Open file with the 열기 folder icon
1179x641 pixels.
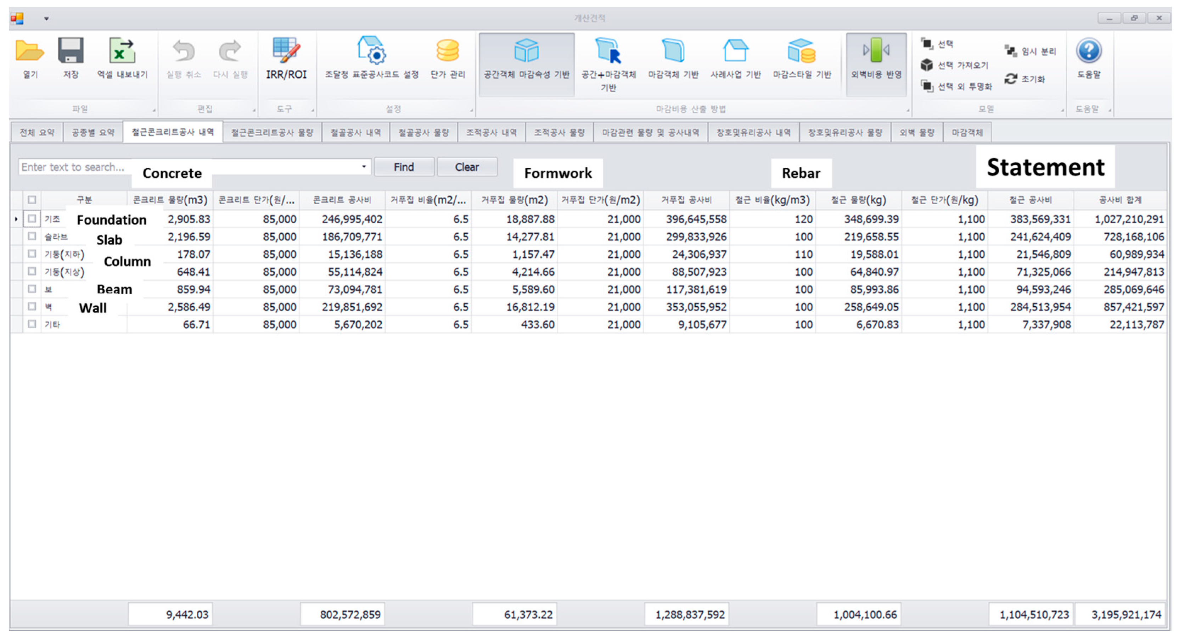coord(30,51)
